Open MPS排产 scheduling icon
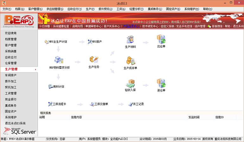This screenshot has width=244, height=142. pos(90,42)
